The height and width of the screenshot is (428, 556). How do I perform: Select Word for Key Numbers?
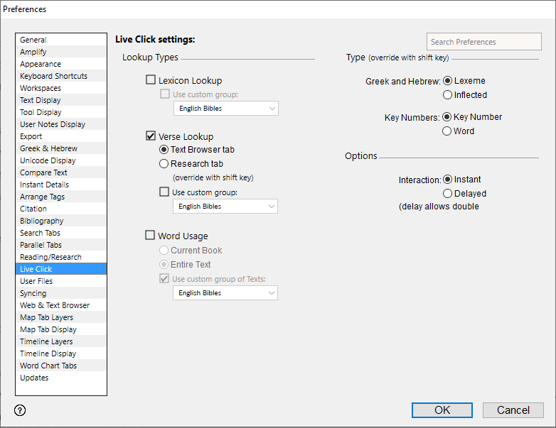coord(447,131)
